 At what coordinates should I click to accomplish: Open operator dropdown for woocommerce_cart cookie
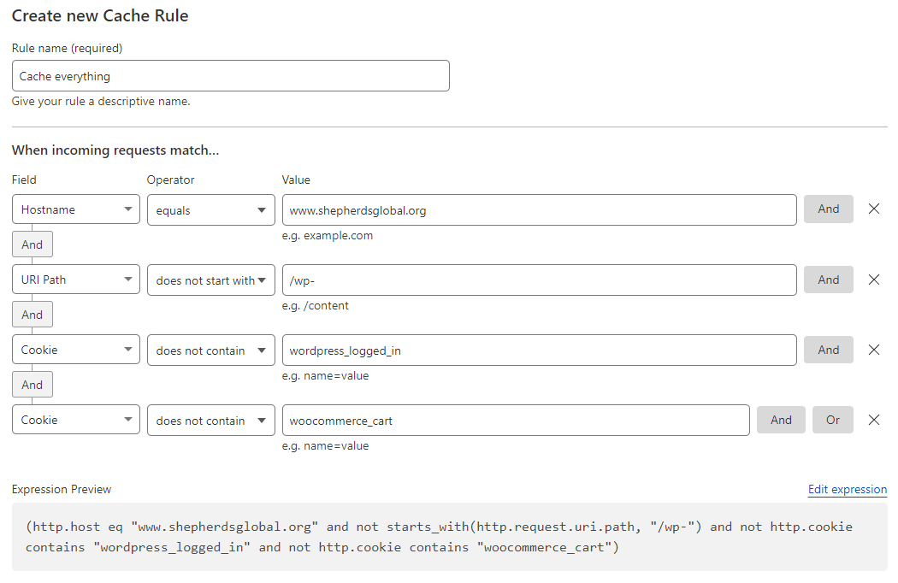(x=210, y=420)
